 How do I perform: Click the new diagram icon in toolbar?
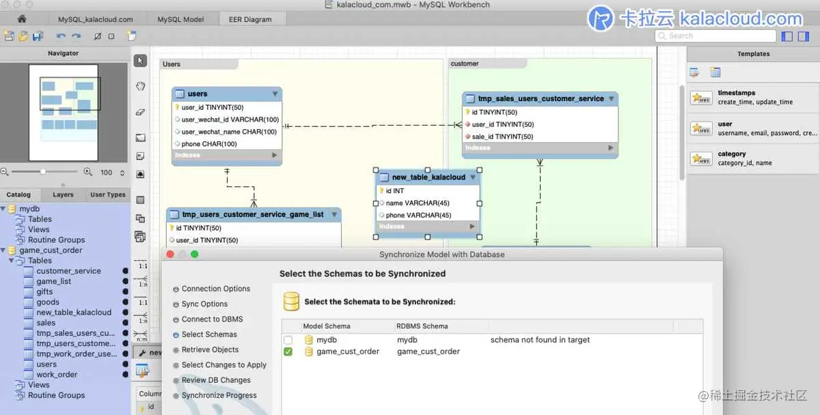(x=131, y=35)
